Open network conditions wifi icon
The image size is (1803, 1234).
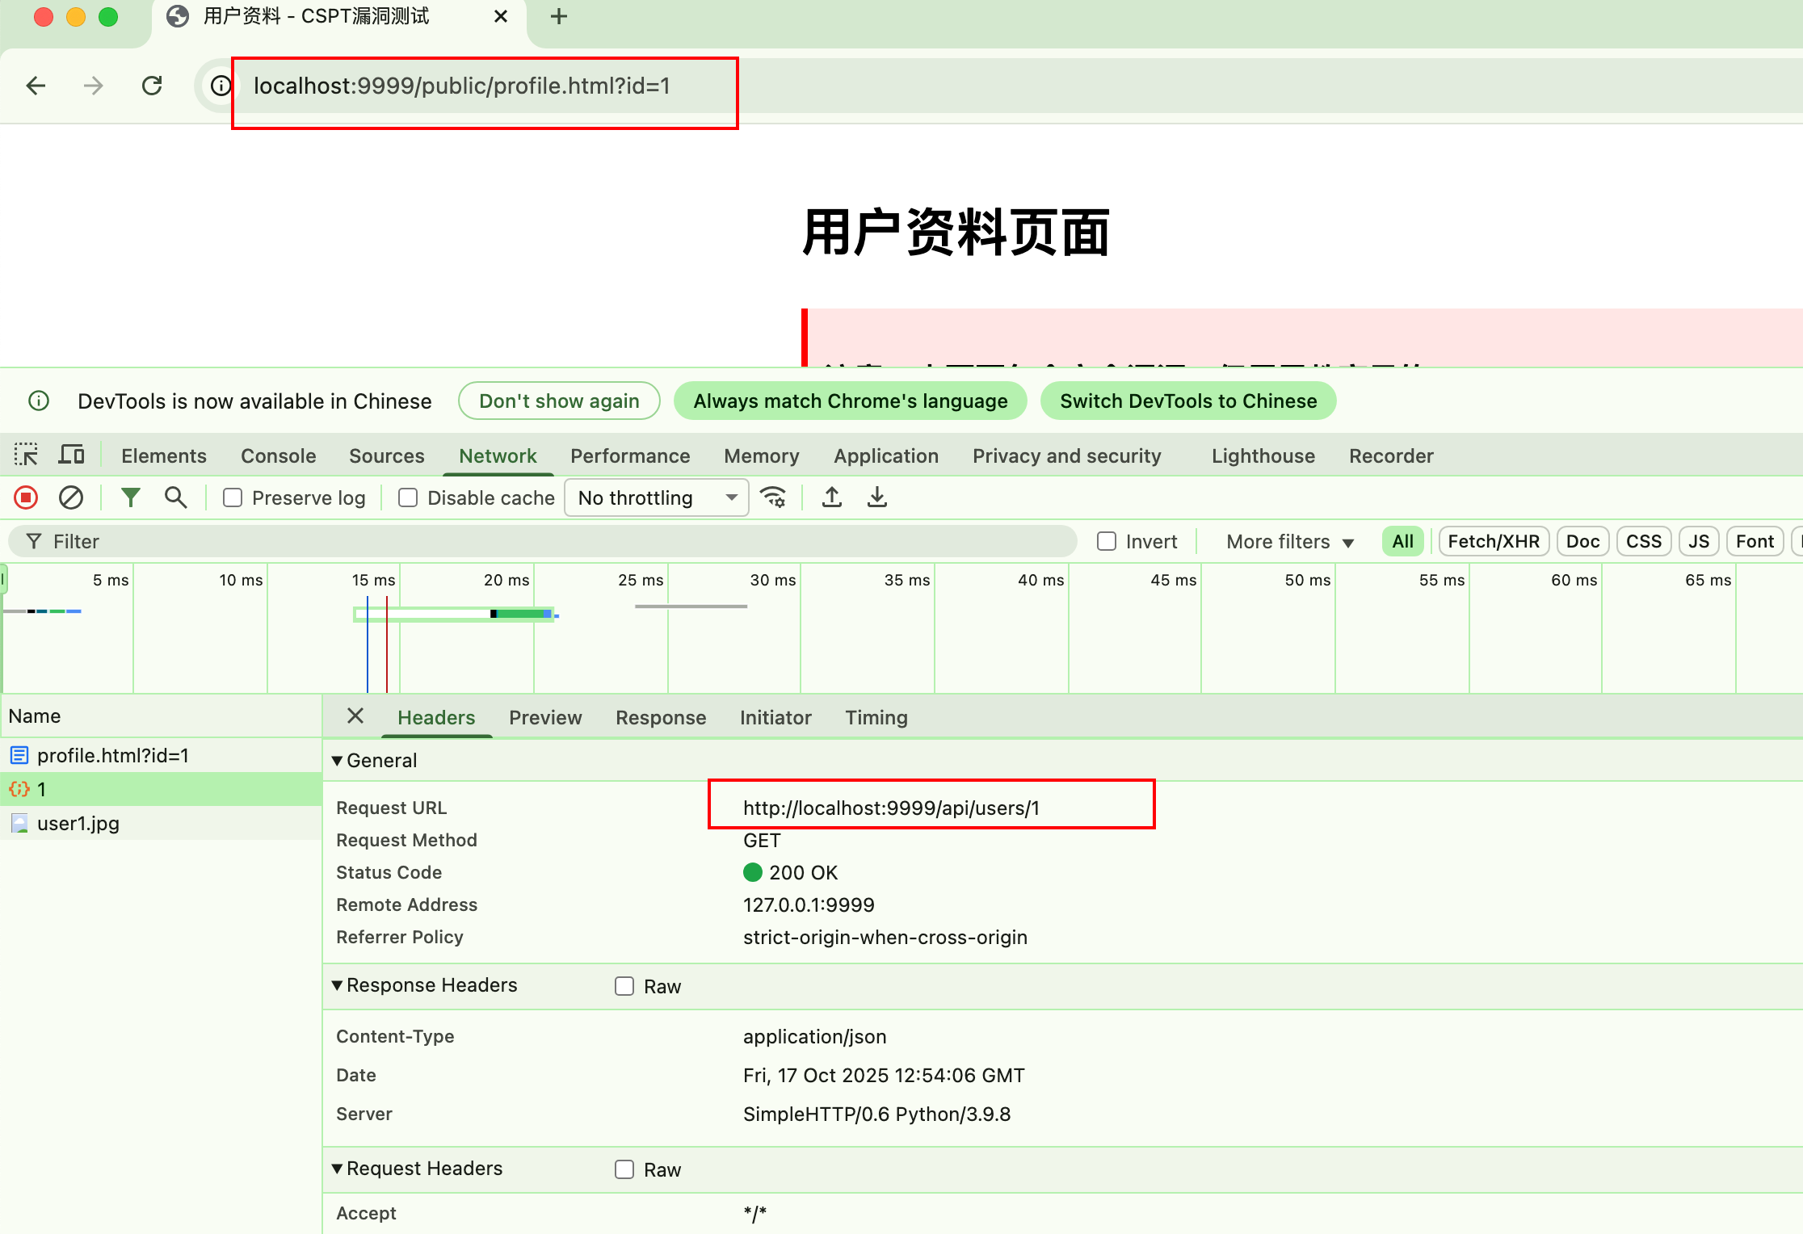coord(773,497)
